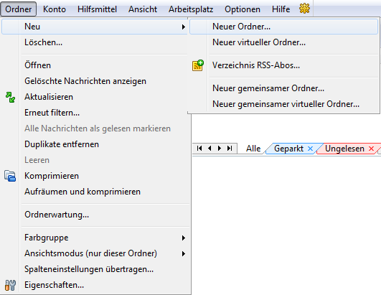The image size is (381, 295).
Task: Expand the Farbgruppe submenu
Action: (x=184, y=238)
